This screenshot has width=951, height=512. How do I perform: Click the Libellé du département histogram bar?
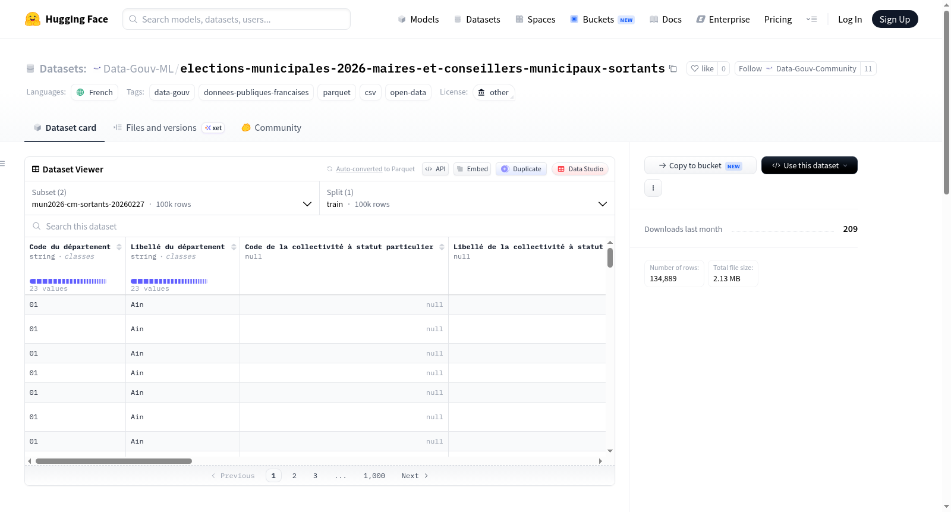[x=169, y=281]
